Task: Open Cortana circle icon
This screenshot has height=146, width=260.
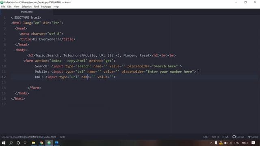Action: 18,143
